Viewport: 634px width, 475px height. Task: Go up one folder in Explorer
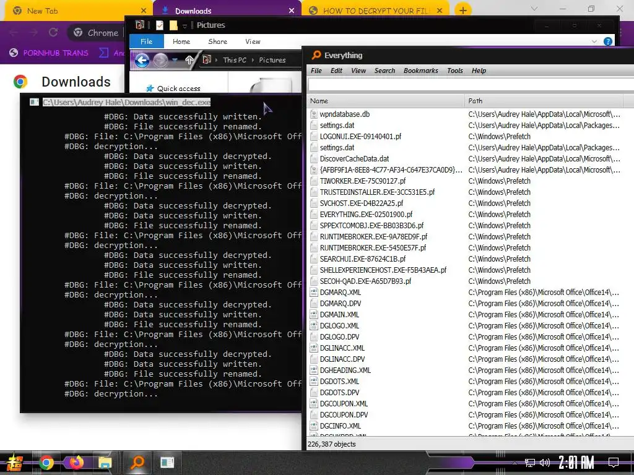[189, 60]
